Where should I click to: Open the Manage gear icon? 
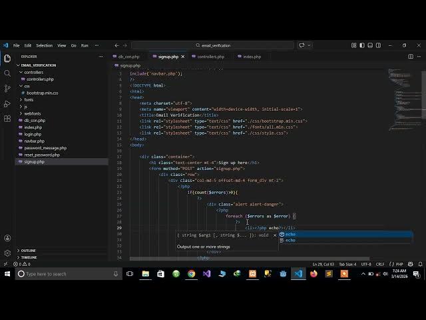[x=7, y=253]
